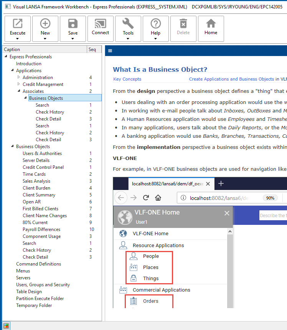287x330 pixels.
Task: Click the Connect toolbar icon
Action: 101,24
